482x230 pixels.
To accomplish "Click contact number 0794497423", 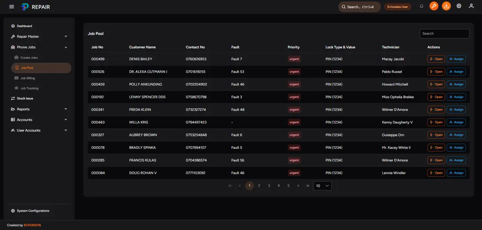I will pos(196,122).
